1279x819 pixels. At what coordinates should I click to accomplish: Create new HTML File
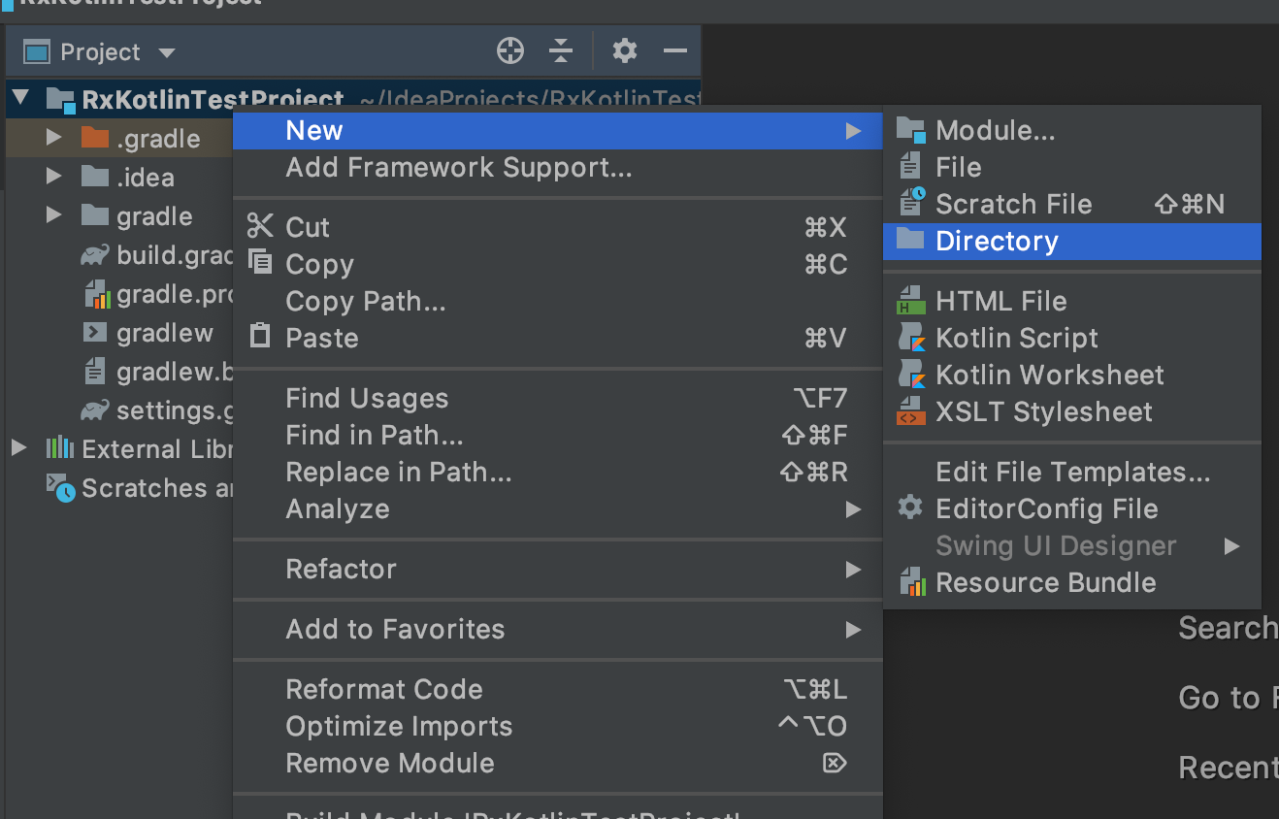[x=1072, y=301]
